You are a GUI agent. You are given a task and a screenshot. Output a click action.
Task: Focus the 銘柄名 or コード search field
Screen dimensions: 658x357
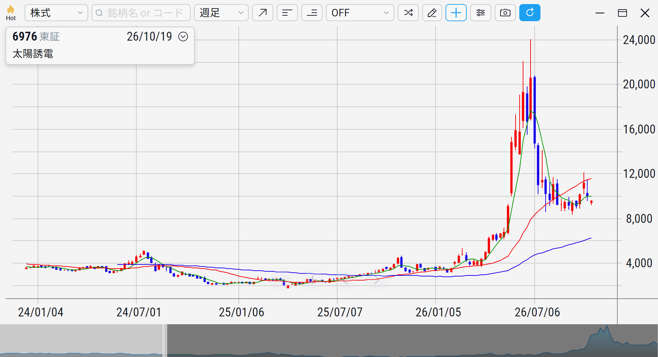coord(141,13)
